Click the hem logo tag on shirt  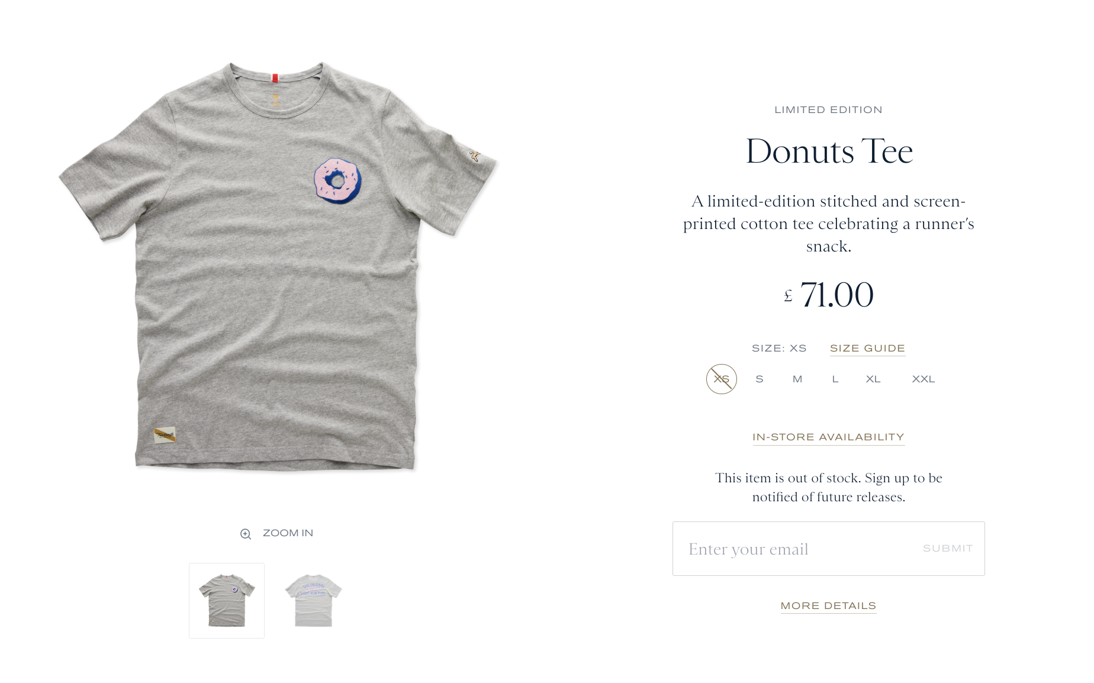pyautogui.click(x=165, y=435)
